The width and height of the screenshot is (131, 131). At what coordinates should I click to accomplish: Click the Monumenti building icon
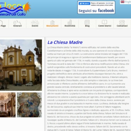click(x=52, y=22)
